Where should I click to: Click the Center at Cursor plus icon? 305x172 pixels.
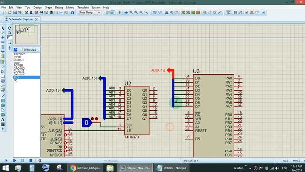[126, 12]
